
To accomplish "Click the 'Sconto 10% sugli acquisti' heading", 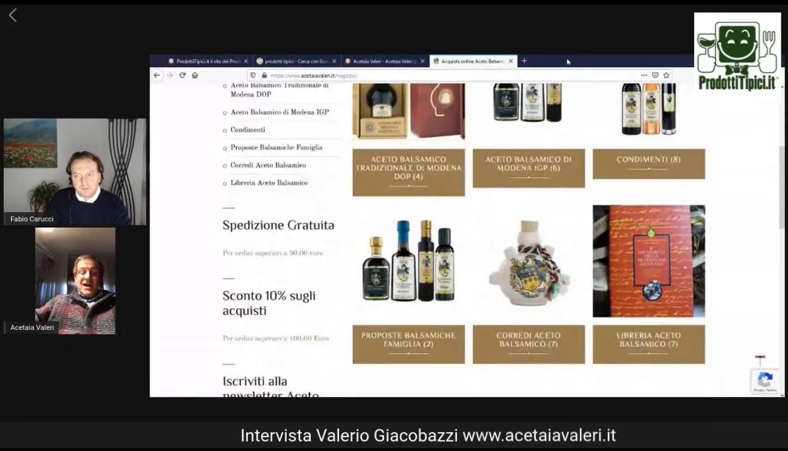I will pos(269,303).
